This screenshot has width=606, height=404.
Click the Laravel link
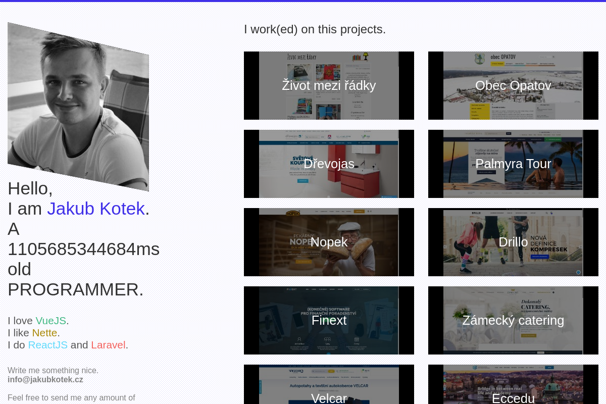108,345
